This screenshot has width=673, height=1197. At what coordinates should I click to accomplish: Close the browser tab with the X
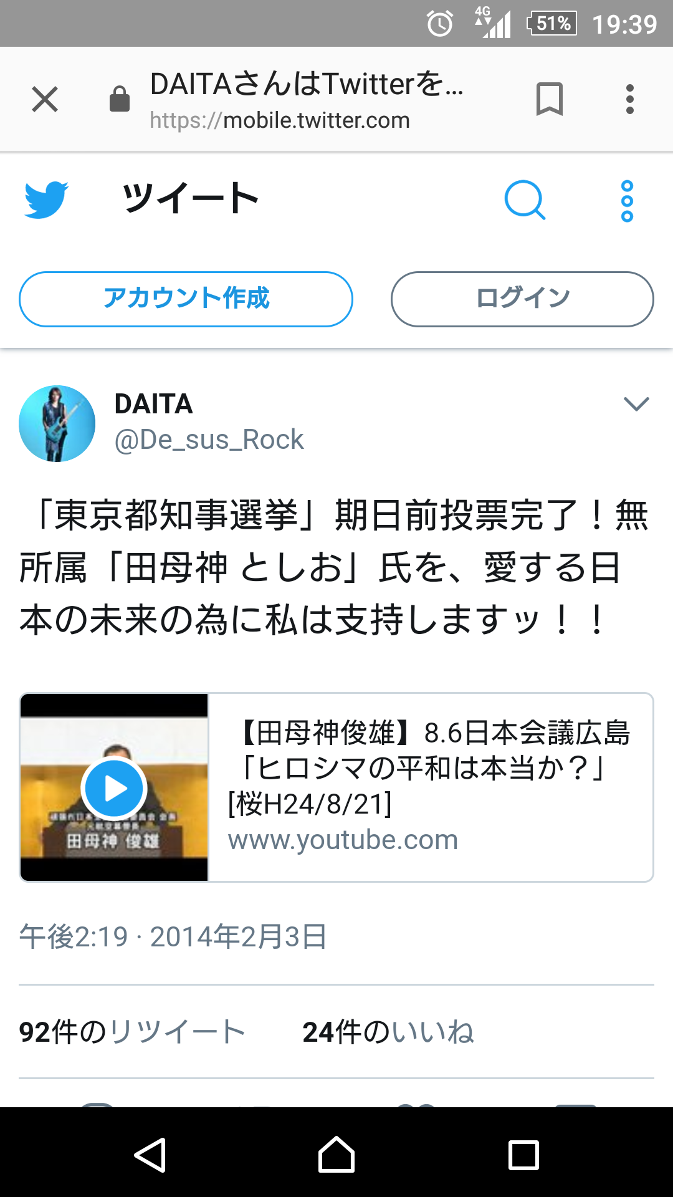coord(45,99)
